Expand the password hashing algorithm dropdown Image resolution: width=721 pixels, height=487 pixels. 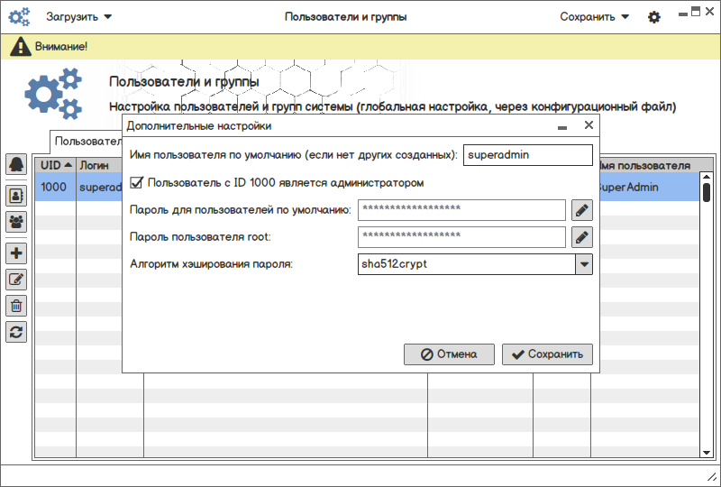[x=584, y=264]
